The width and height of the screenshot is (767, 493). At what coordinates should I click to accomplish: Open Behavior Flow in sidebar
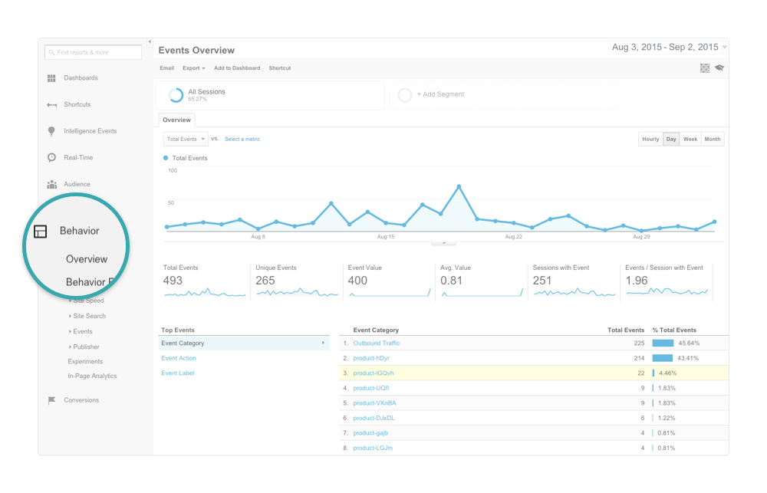pos(91,282)
